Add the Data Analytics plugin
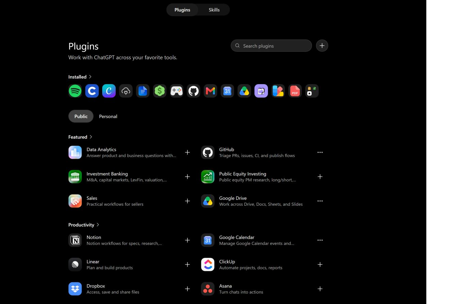 click(187, 152)
